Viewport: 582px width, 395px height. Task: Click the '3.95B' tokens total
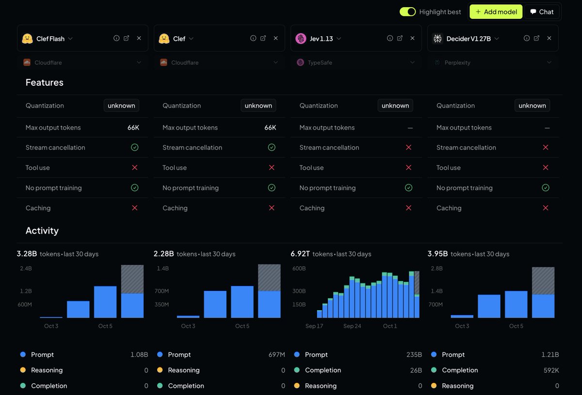point(437,254)
